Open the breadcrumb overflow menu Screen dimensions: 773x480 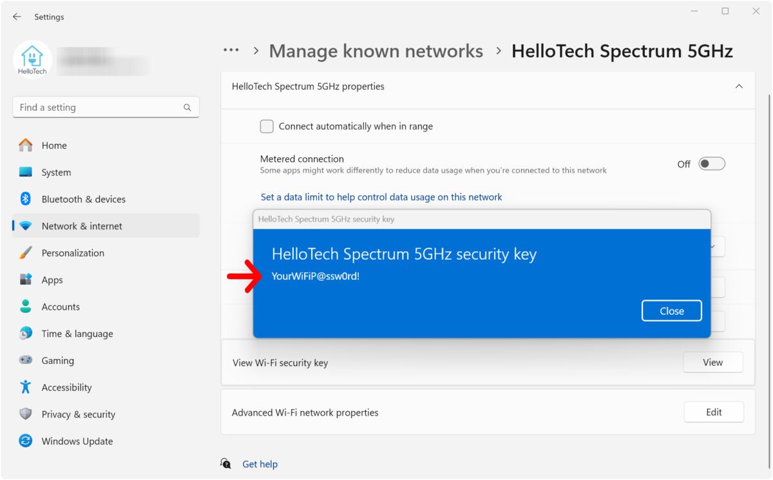coord(231,50)
